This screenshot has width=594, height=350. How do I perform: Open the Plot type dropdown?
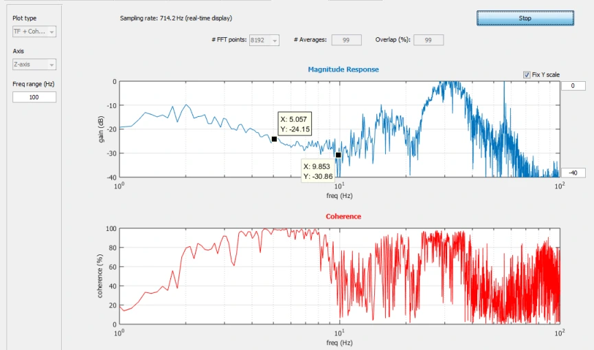click(34, 32)
